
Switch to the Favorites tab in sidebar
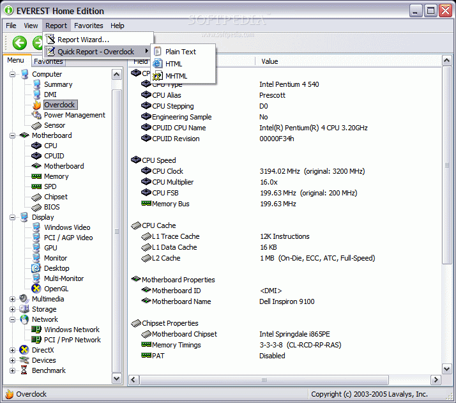(x=49, y=61)
